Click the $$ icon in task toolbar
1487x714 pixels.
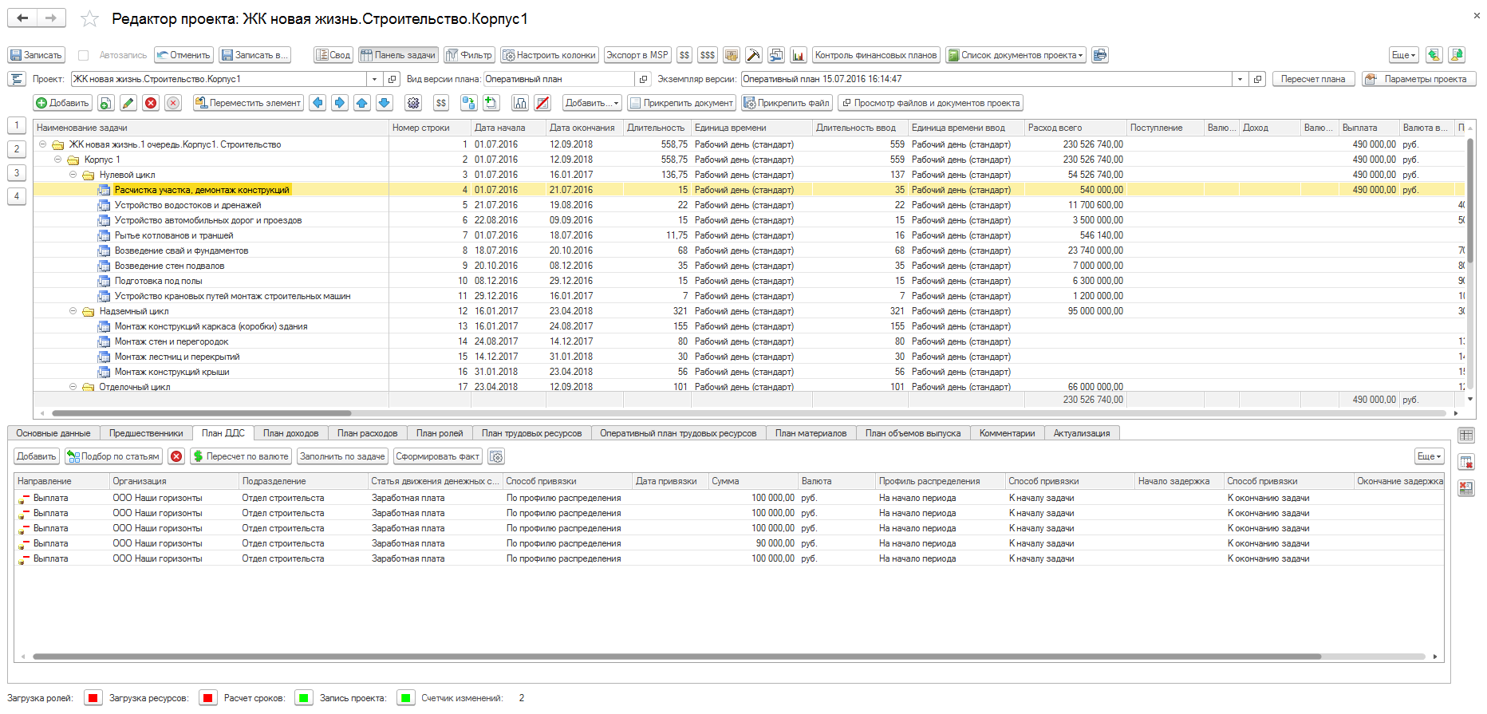click(441, 103)
